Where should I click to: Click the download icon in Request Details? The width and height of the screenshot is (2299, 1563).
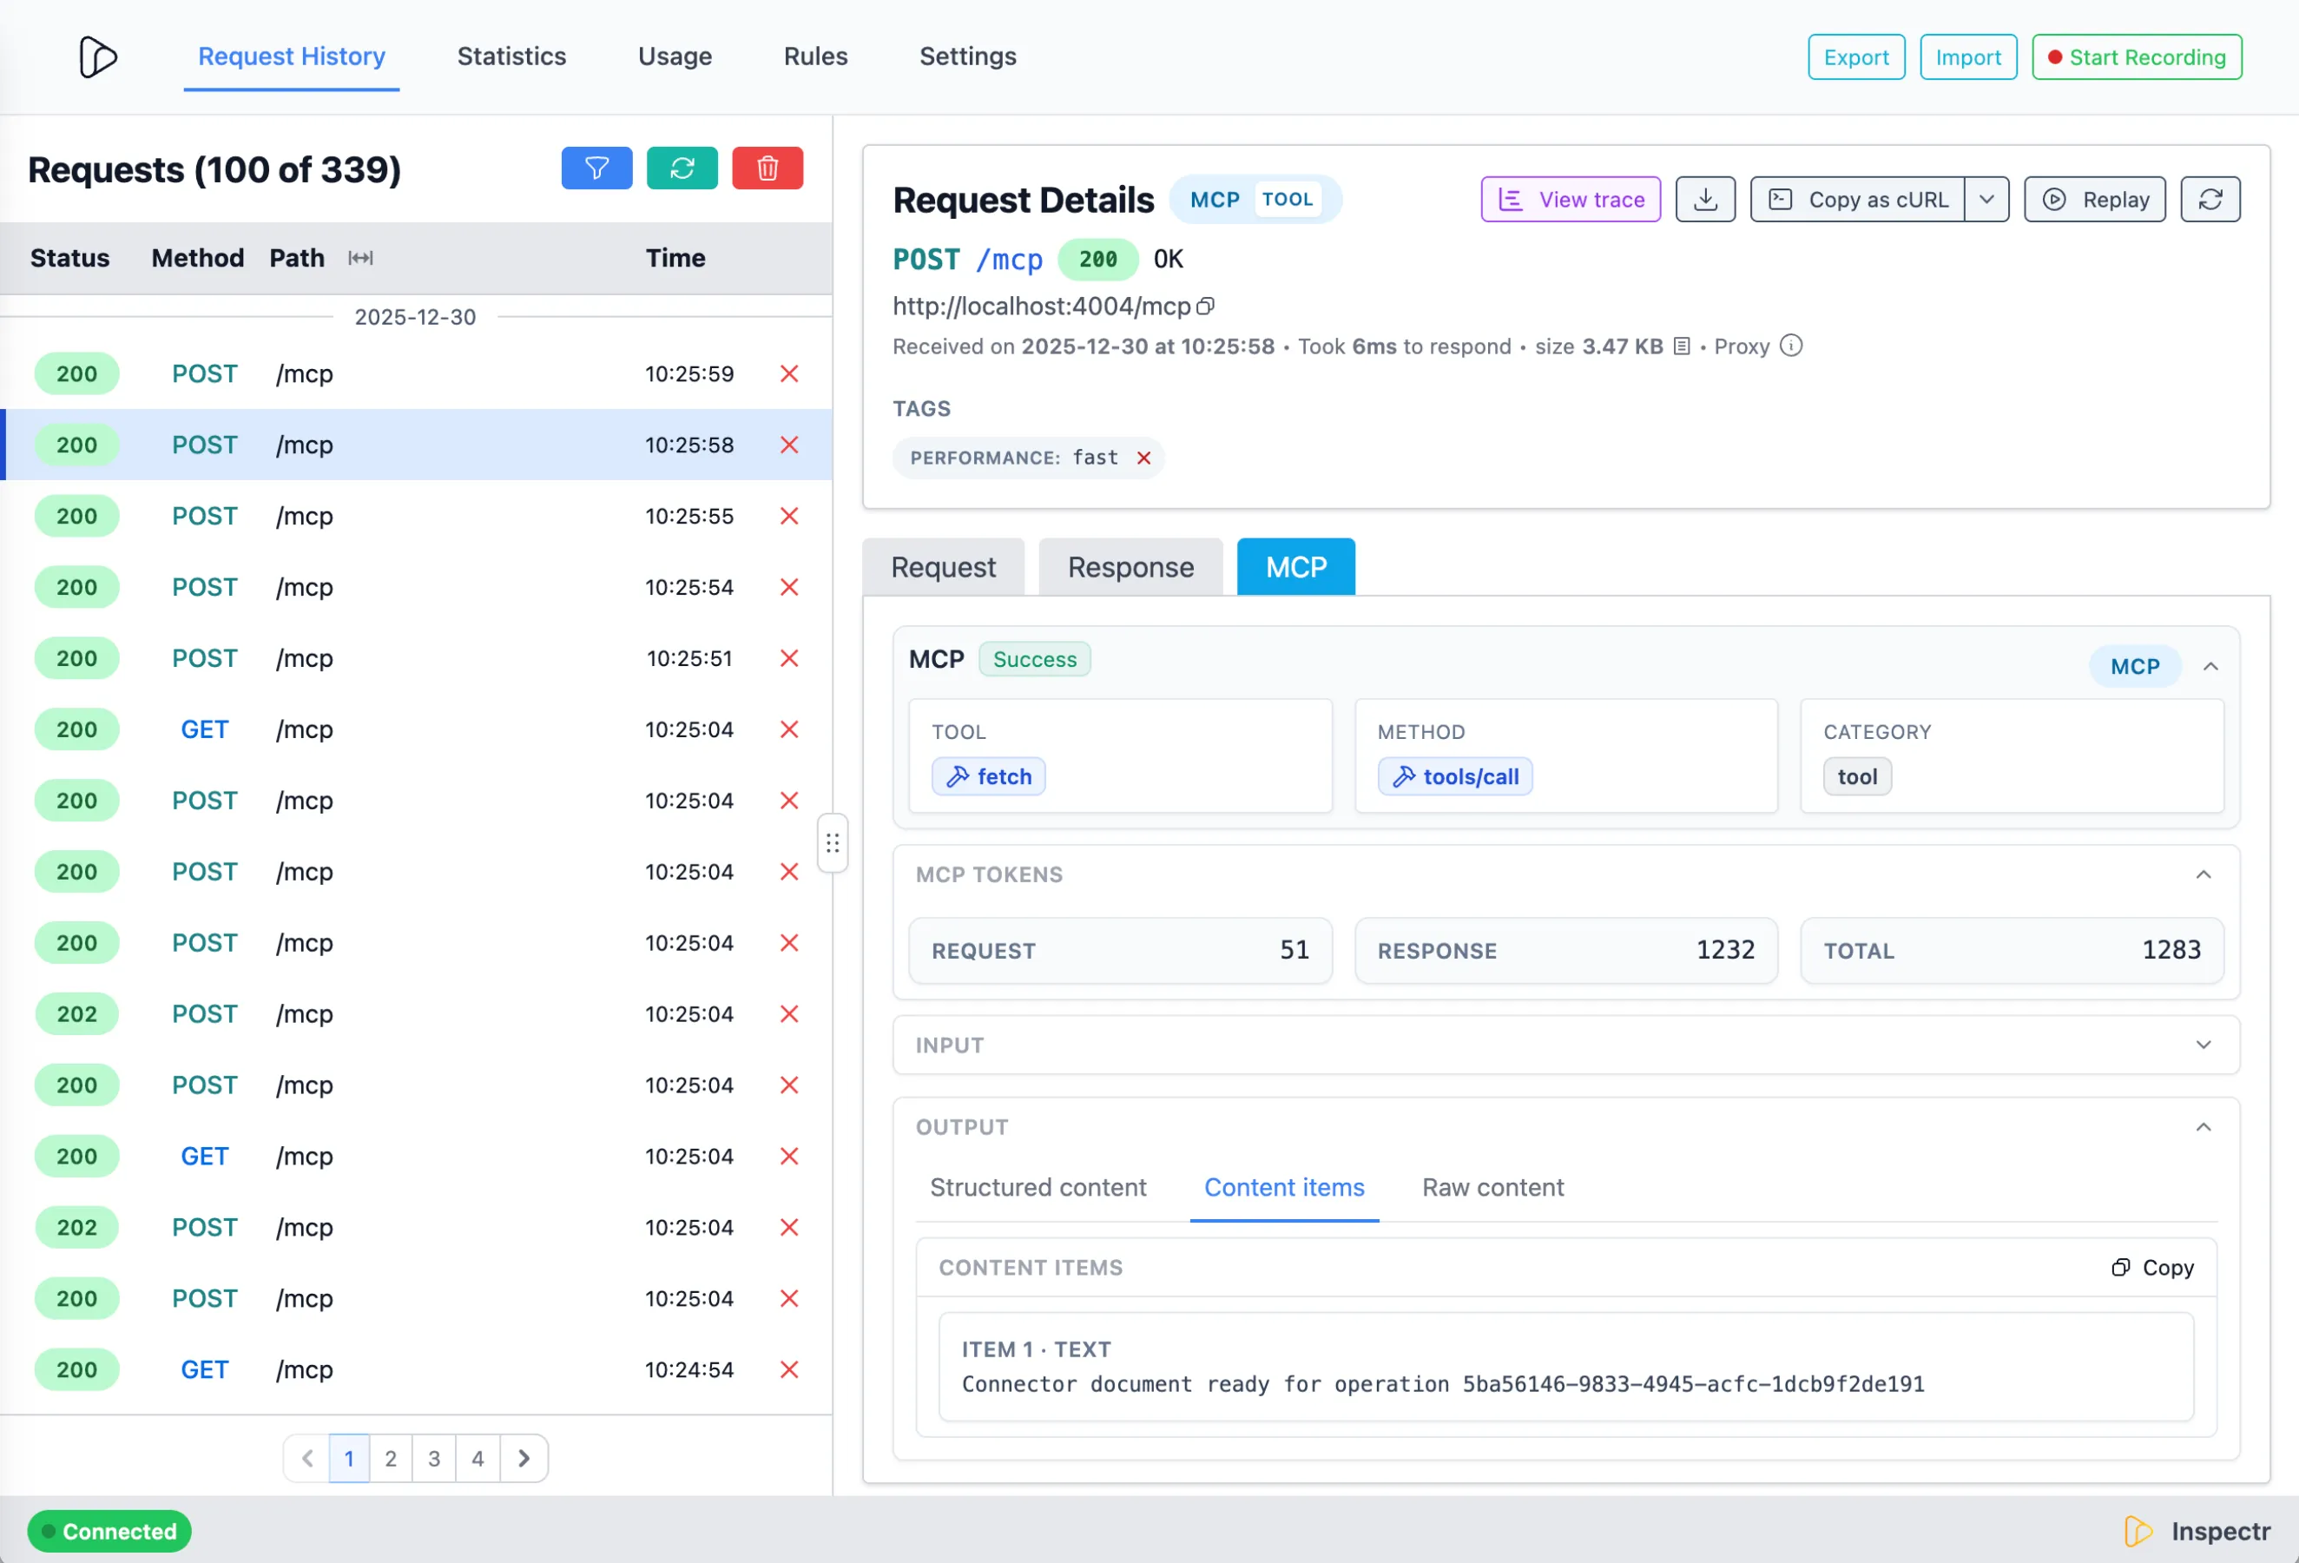click(1704, 200)
